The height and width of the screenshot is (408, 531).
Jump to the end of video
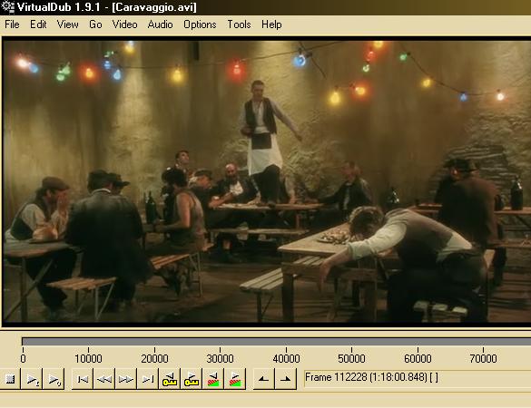click(x=148, y=379)
